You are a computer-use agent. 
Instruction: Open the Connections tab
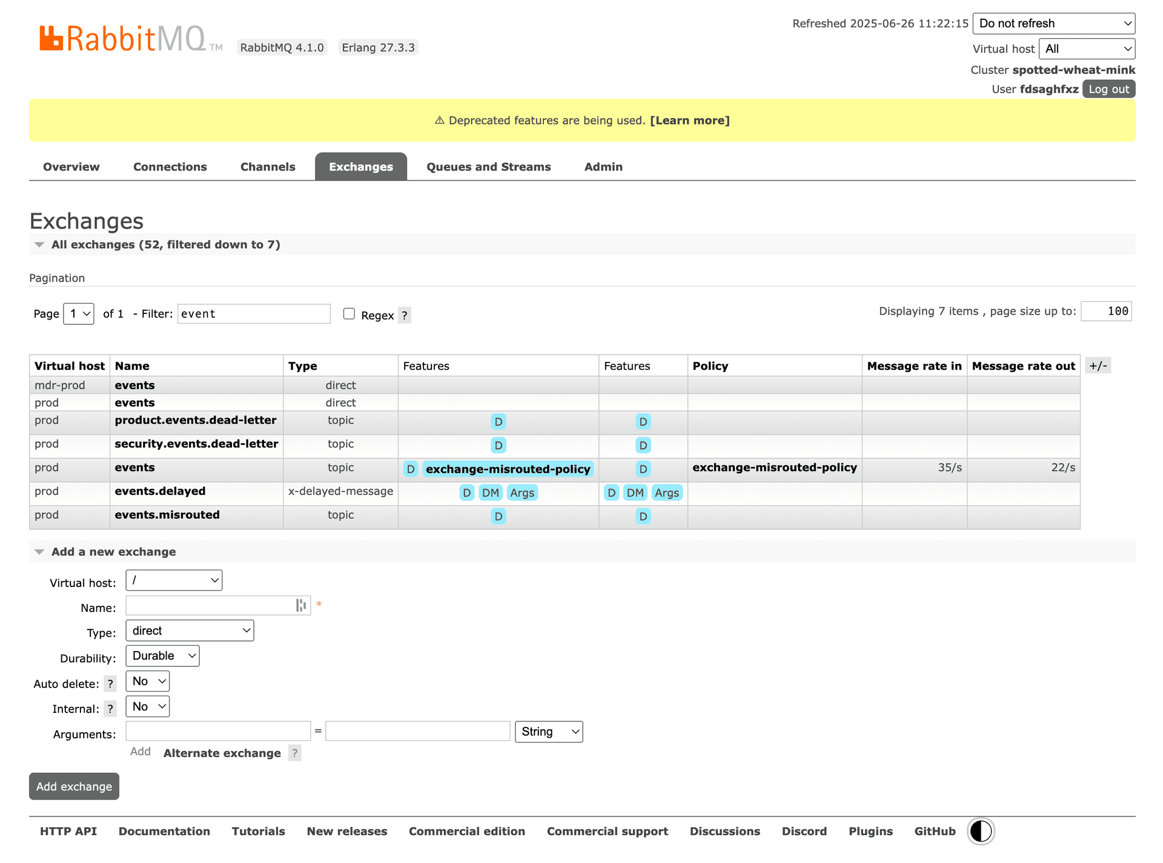[170, 166]
